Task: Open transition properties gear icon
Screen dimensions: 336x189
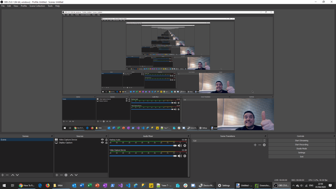Action: [264, 145]
